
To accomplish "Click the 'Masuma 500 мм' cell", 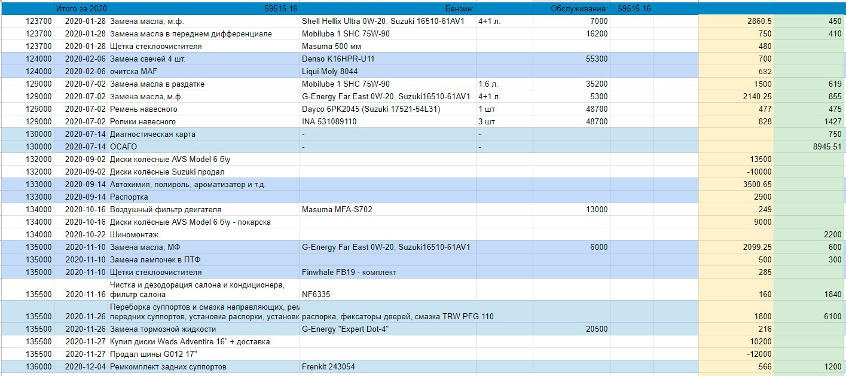I will [387, 47].
